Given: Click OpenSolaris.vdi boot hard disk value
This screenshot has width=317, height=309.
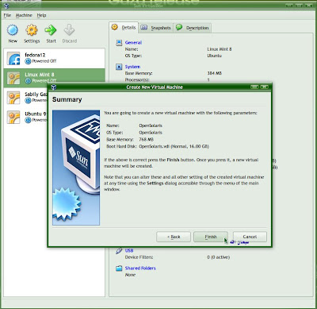Looking at the screenshot, I should pos(174,146).
